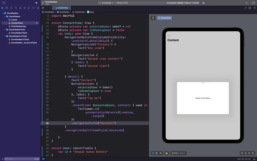Open the Xcode Cloud status icon
This screenshot has height=161, width=257.
pos(204,3)
